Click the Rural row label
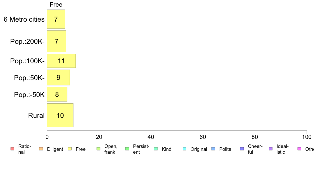Screen dimensions: 314x194 point(36,115)
